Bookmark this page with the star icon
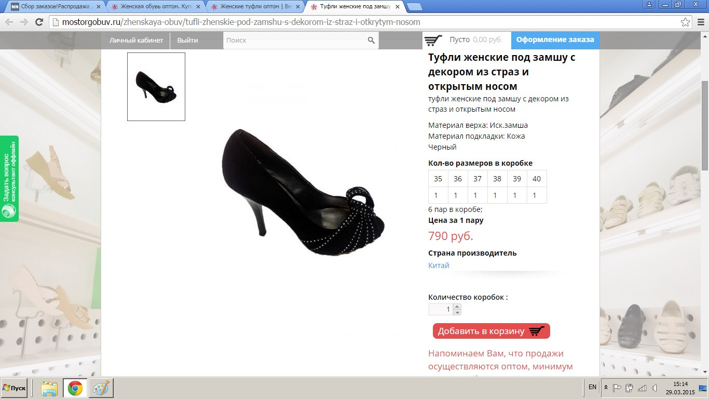Screen dimensions: 709x399 point(686,22)
